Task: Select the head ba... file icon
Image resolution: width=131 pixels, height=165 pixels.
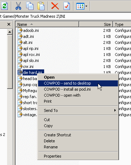Action: [20, 79]
